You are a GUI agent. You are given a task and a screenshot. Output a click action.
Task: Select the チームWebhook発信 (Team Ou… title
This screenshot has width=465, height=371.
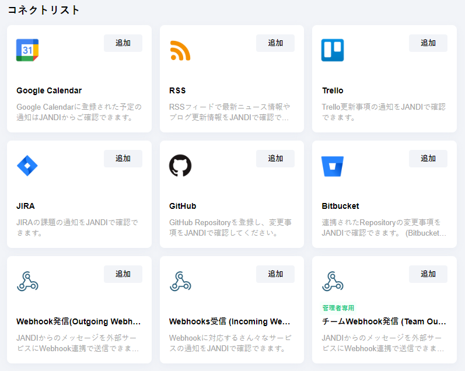384,321
